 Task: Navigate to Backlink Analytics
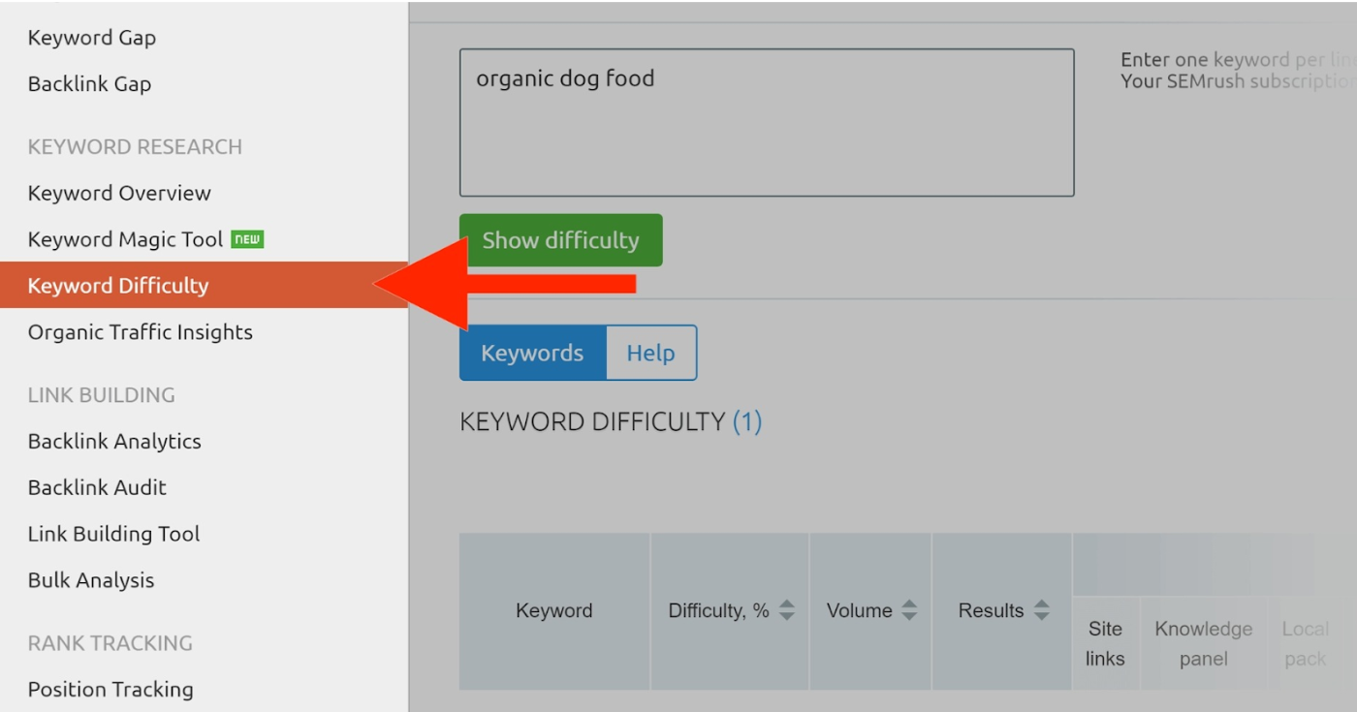tap(114, 441)
